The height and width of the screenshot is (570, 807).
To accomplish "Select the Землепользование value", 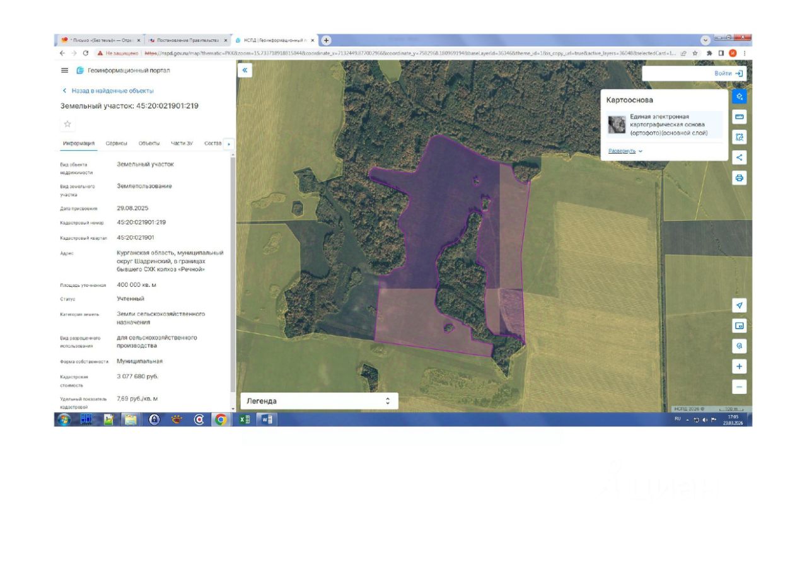I will 144,186.
